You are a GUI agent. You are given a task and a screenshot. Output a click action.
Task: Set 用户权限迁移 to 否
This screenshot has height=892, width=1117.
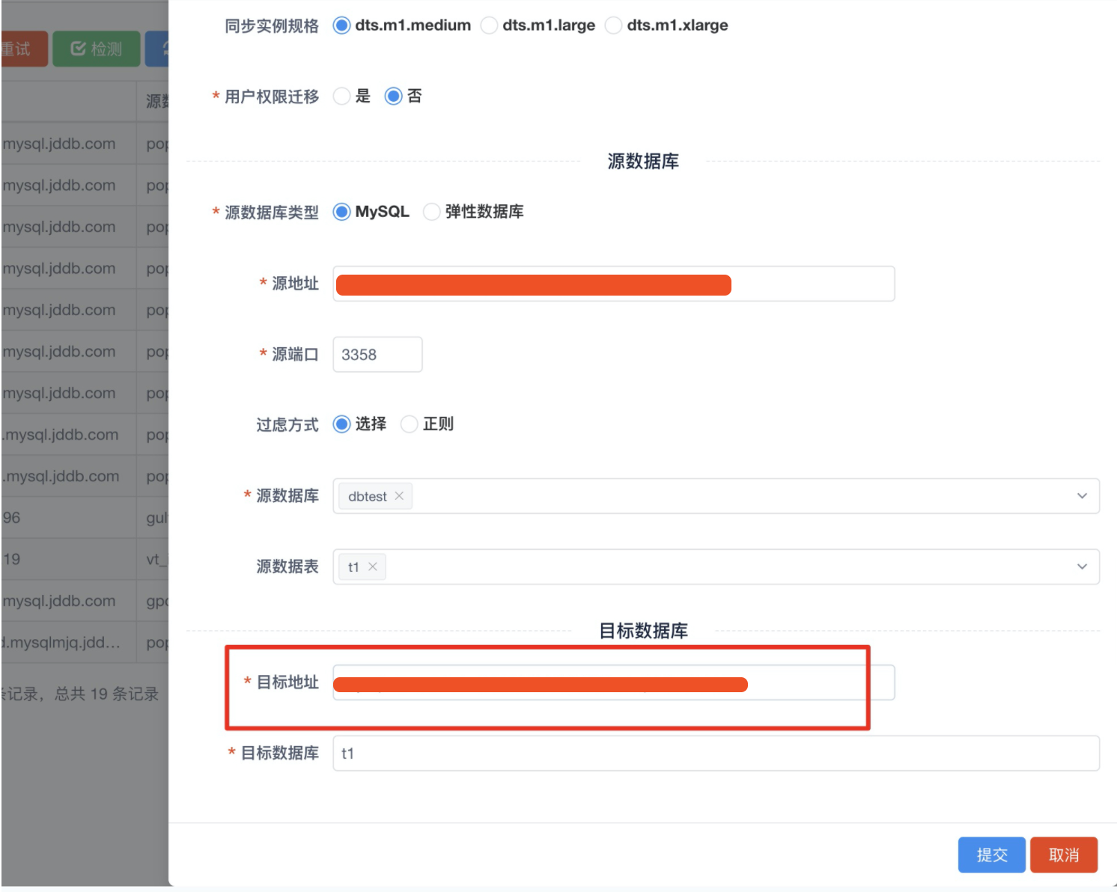pos(394,97)
